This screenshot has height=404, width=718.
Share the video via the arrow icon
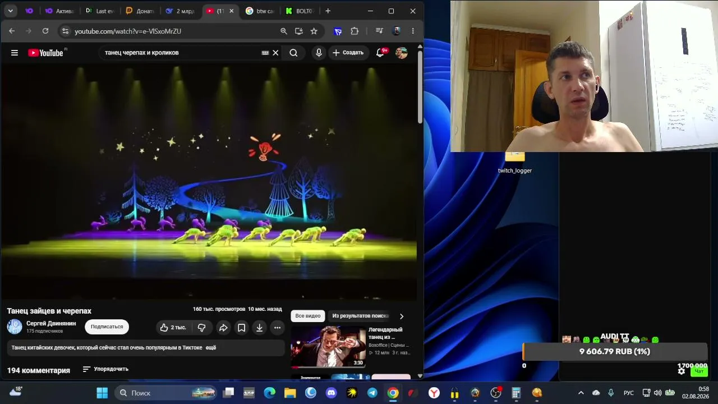click(x=223, y=328)
